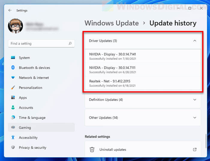Go to Network & internet
This screenshot has width=210, height=161.
click(x=41, y=77)
